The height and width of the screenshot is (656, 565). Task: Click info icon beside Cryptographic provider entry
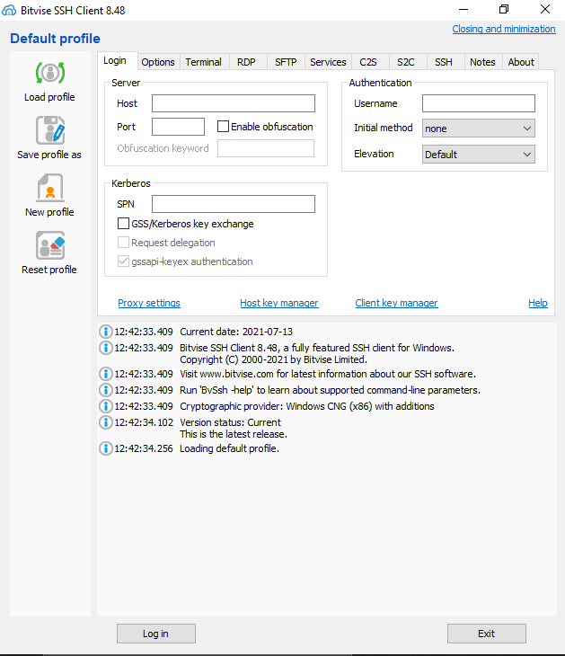pos(105,406)
